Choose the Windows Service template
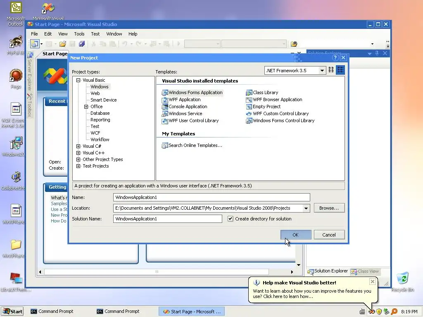The image size is (423, 317). (182, 114)
